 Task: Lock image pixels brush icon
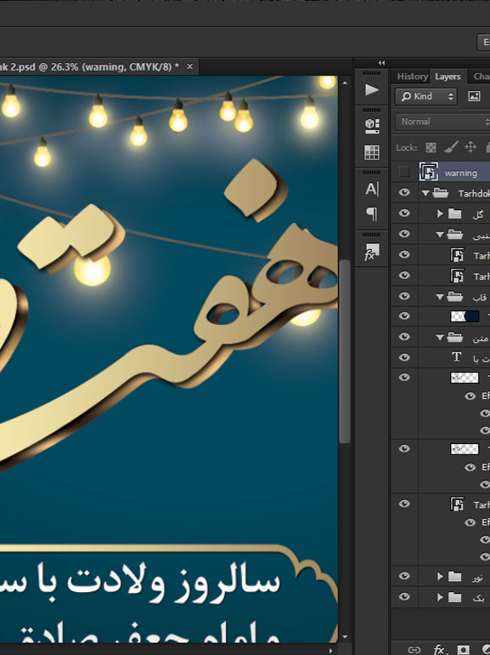pyautogui.click(x=451, y=147)
